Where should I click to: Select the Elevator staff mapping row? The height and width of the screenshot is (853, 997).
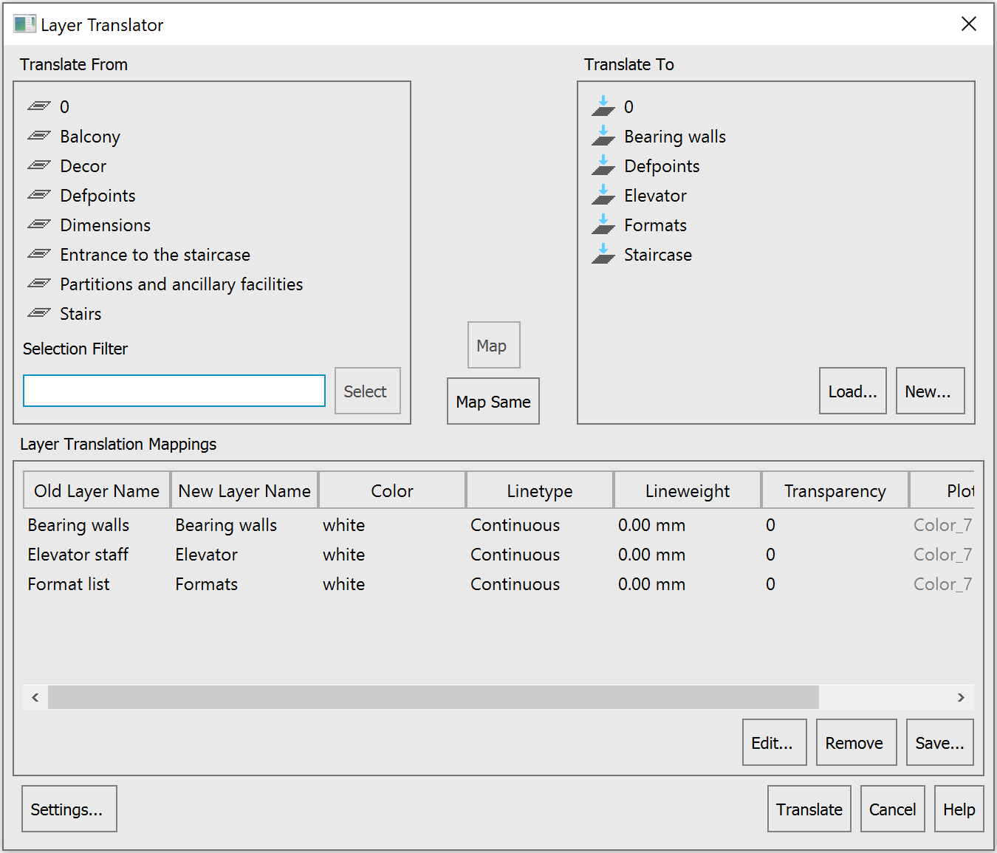[78, 555]
